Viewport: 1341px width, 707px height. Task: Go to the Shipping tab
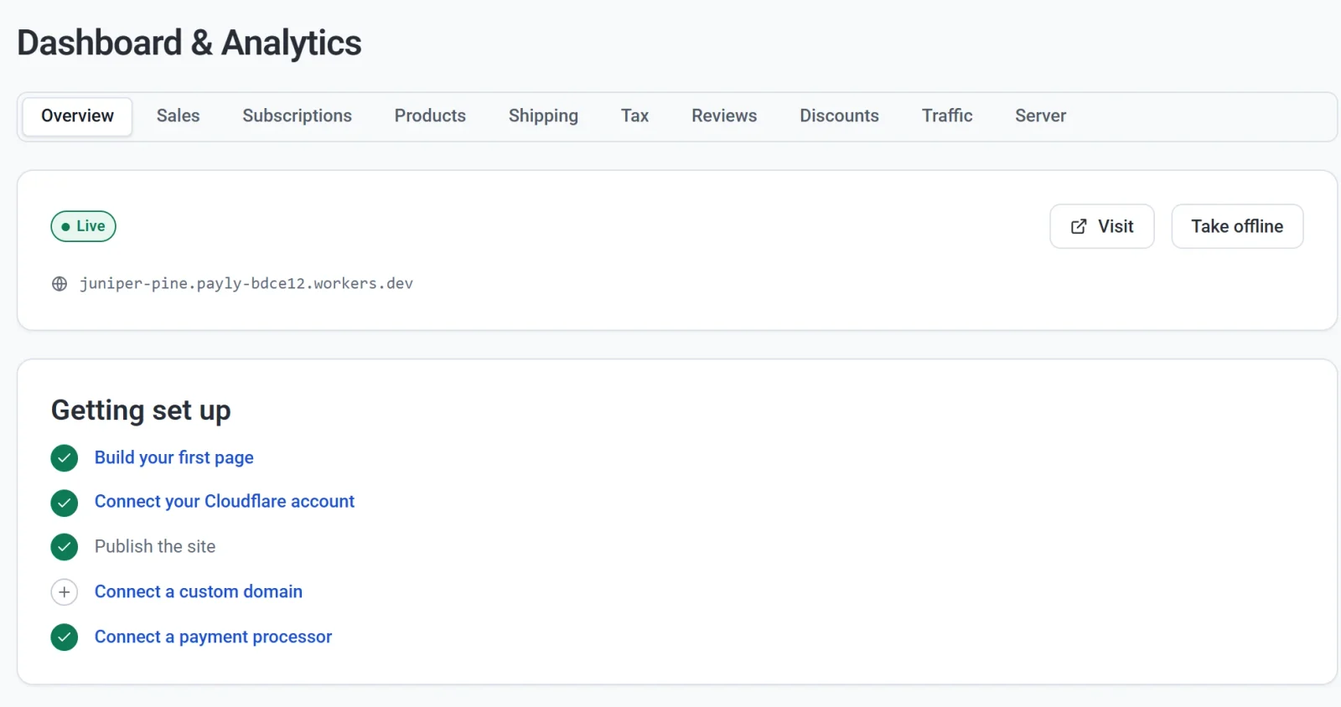click(543, 116)
